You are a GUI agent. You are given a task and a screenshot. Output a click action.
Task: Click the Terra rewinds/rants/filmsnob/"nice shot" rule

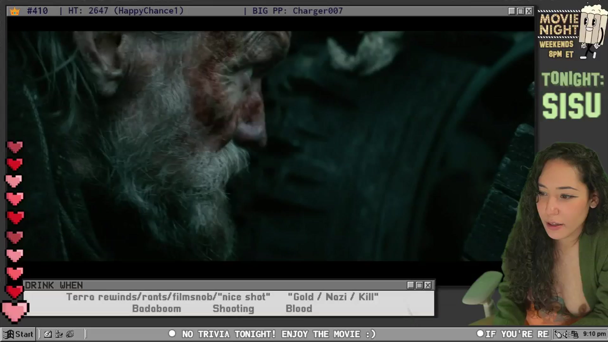(x=168, y=297)
